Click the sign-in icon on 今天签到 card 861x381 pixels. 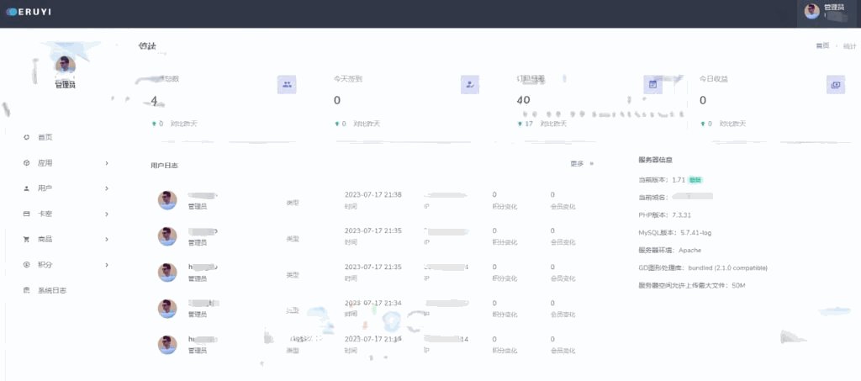click(469, 85)
